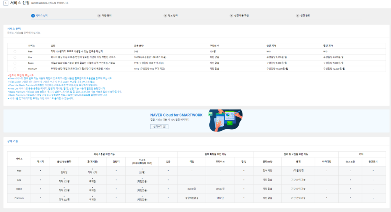Click the SMARTWORK banner illustration
391x212 pixels.
point(225,120)
